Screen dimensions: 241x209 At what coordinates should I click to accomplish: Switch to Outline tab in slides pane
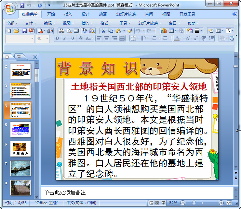19,57
